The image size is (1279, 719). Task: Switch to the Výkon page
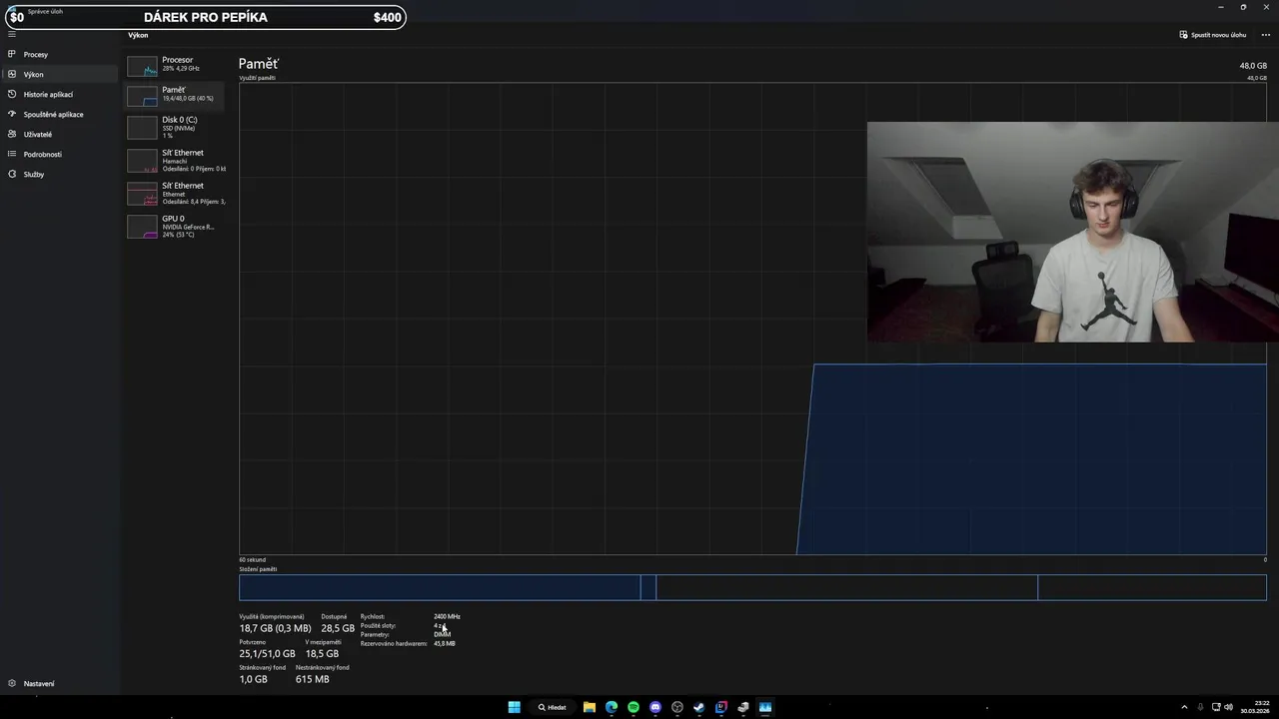click(x=58, y=74)
